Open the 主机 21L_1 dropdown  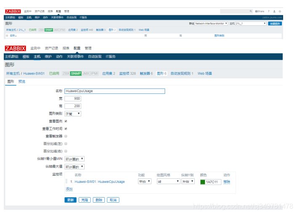click(251, 24)
